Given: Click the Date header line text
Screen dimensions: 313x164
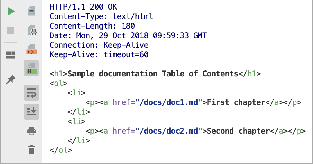Looking at the screenshot, I should [x=128, y=35].
